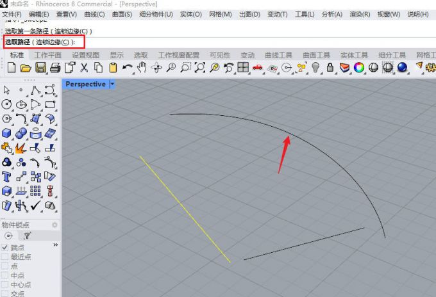Image resolution: width=436 pixels, height=297 pixels.
Task: Click the Options gear icon in toolbar
Action: [431, 68]
